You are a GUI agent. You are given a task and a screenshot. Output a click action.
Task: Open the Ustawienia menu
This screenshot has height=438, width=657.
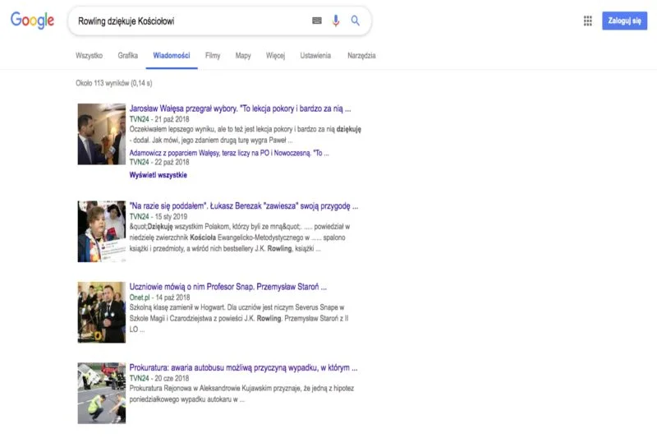pos(315,55)
